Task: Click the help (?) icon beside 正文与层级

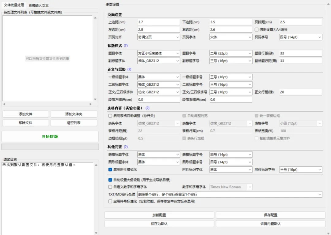Action: [129, 69]
